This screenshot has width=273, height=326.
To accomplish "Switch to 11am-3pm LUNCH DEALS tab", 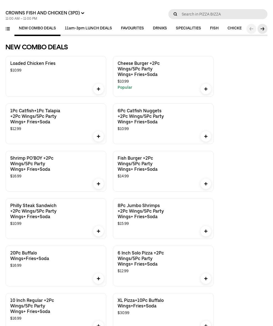I will tap(88, 28).
